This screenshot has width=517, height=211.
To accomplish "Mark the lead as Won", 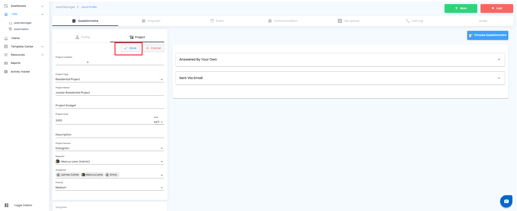I will (x=461, y=8).
